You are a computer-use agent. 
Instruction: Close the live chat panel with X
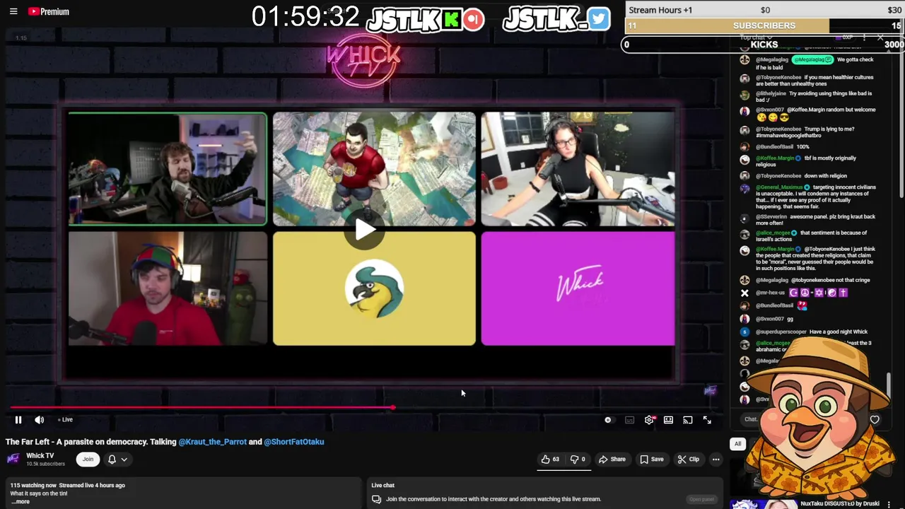coord(880,37)
